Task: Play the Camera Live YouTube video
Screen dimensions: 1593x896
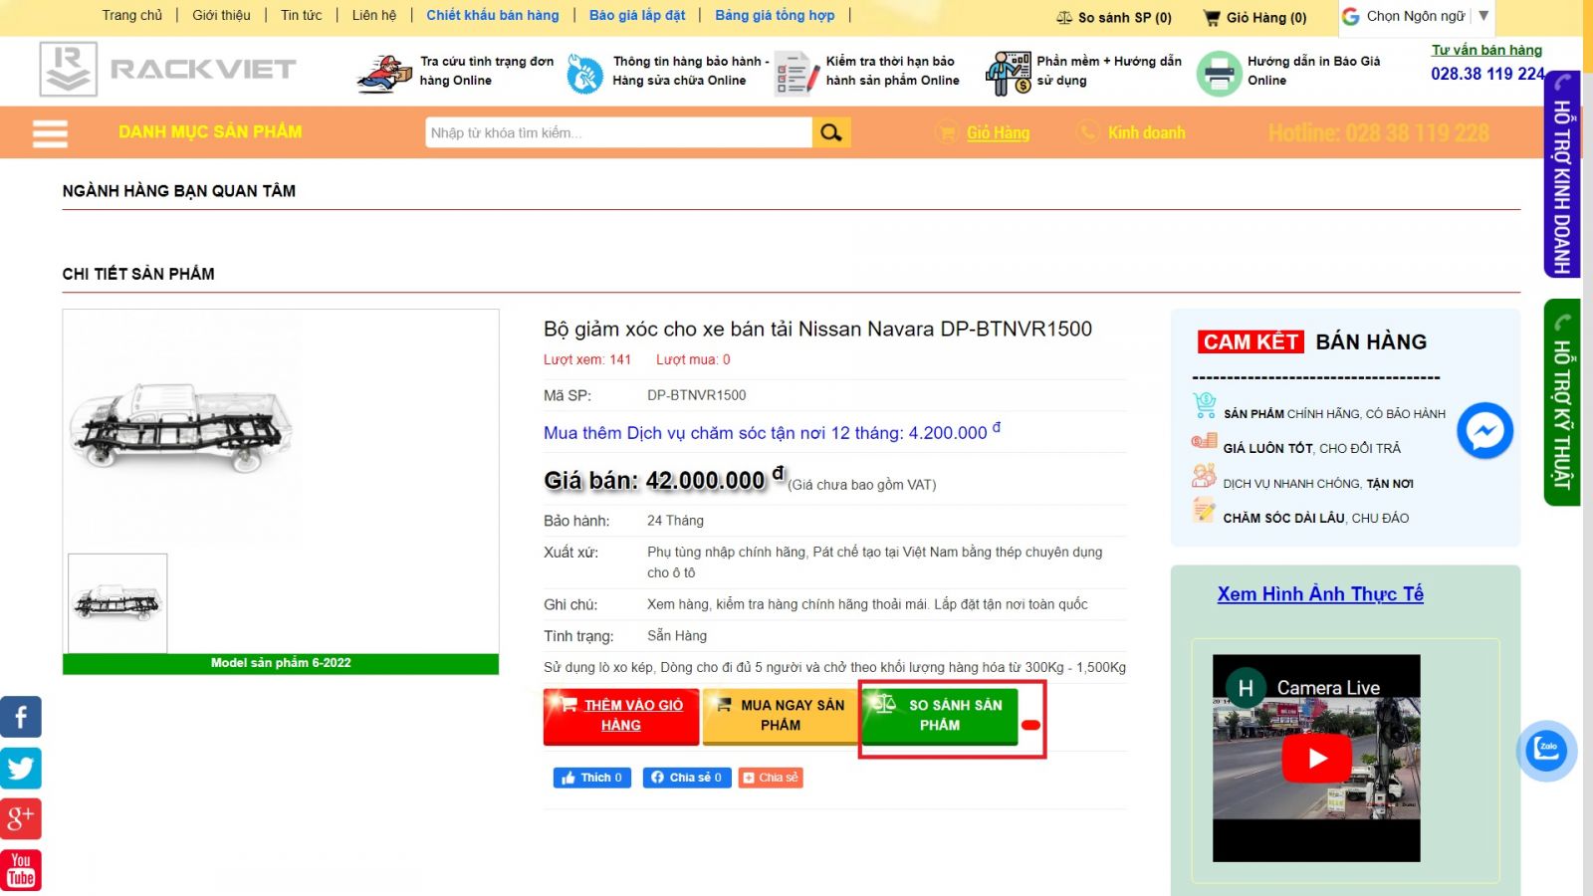Action: point(1316,759)
